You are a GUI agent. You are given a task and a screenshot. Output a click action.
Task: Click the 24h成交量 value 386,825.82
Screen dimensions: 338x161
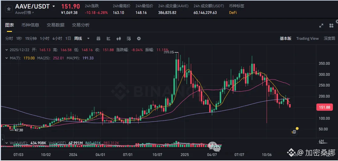[167, 13]
